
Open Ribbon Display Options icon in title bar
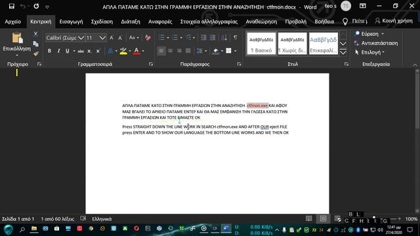coord(363,6)
